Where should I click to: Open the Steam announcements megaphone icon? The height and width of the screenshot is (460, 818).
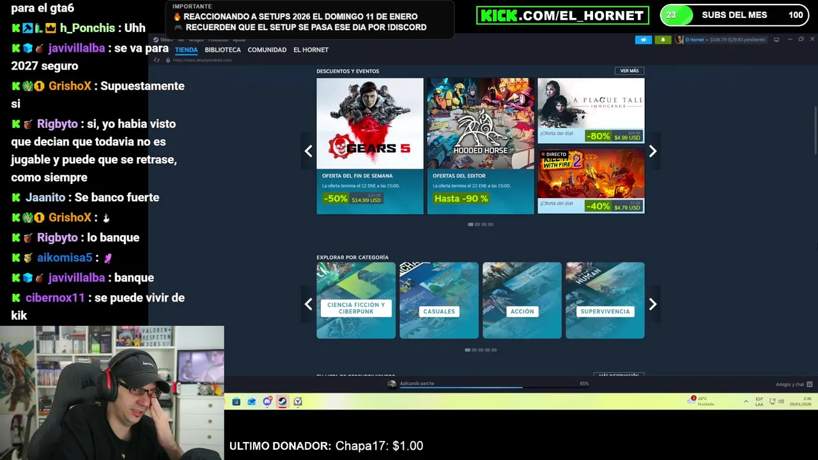click(x=643, y=40)
